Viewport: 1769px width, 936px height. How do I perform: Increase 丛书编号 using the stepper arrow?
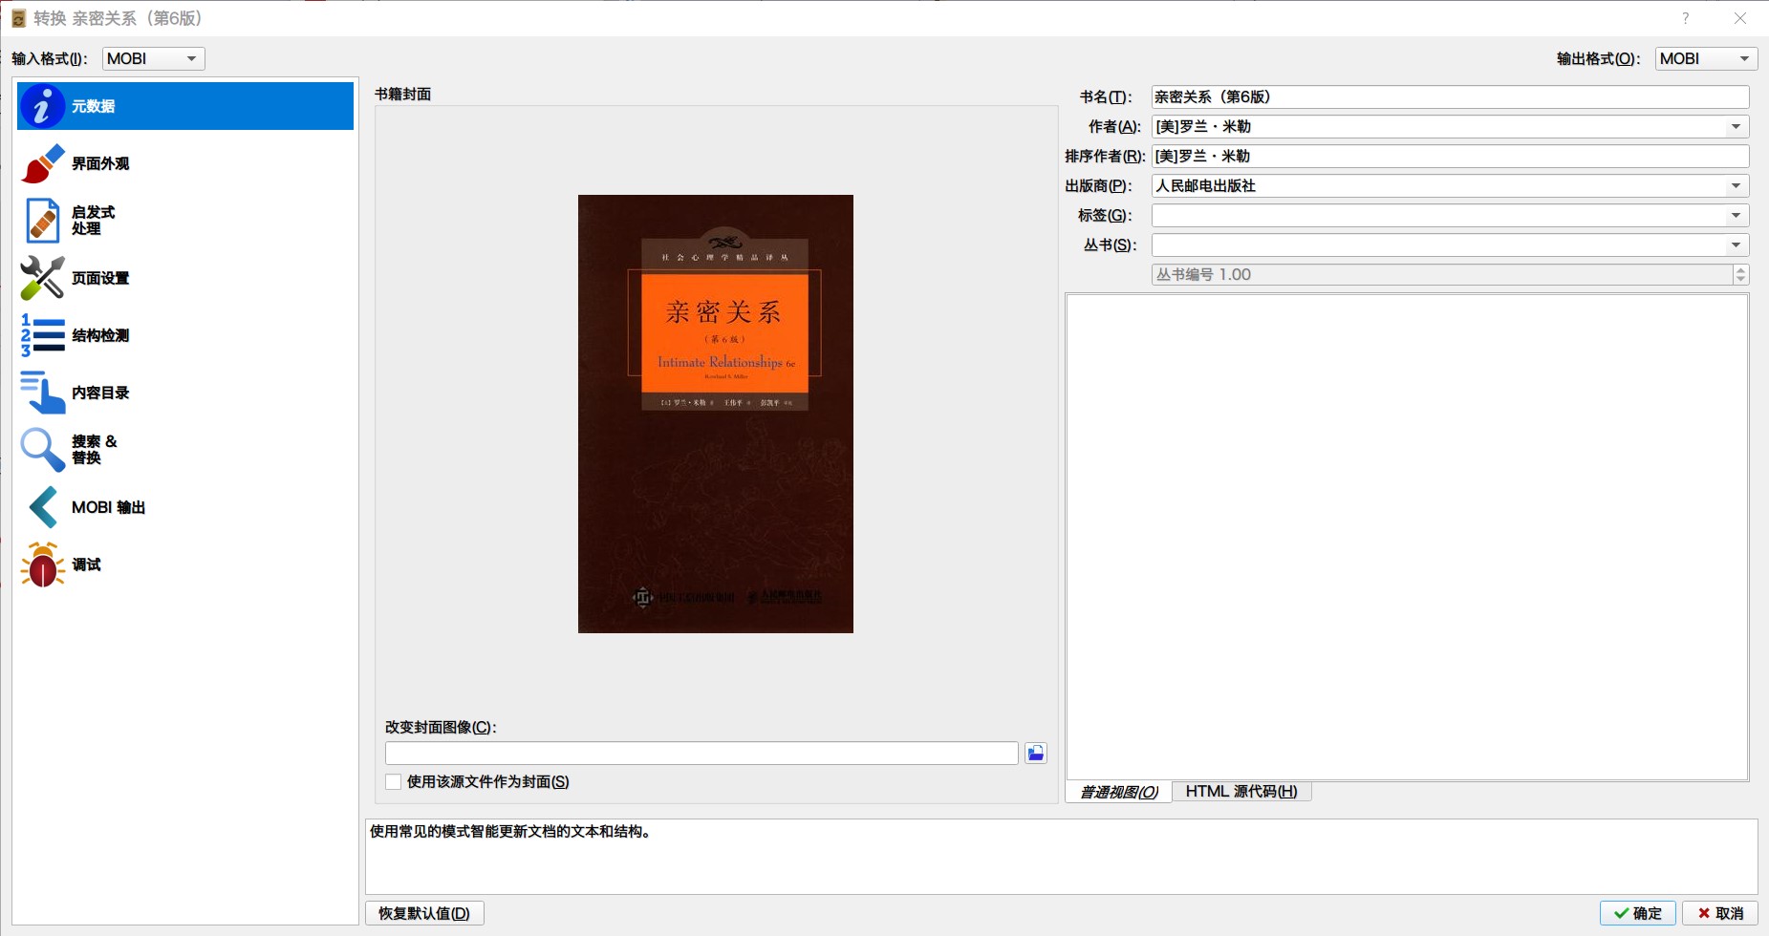click(1739, 269)
